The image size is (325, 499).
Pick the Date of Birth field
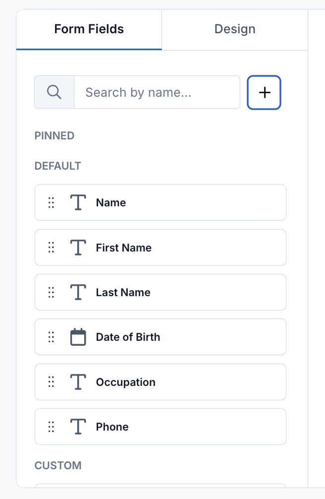(x=161, y=337)
